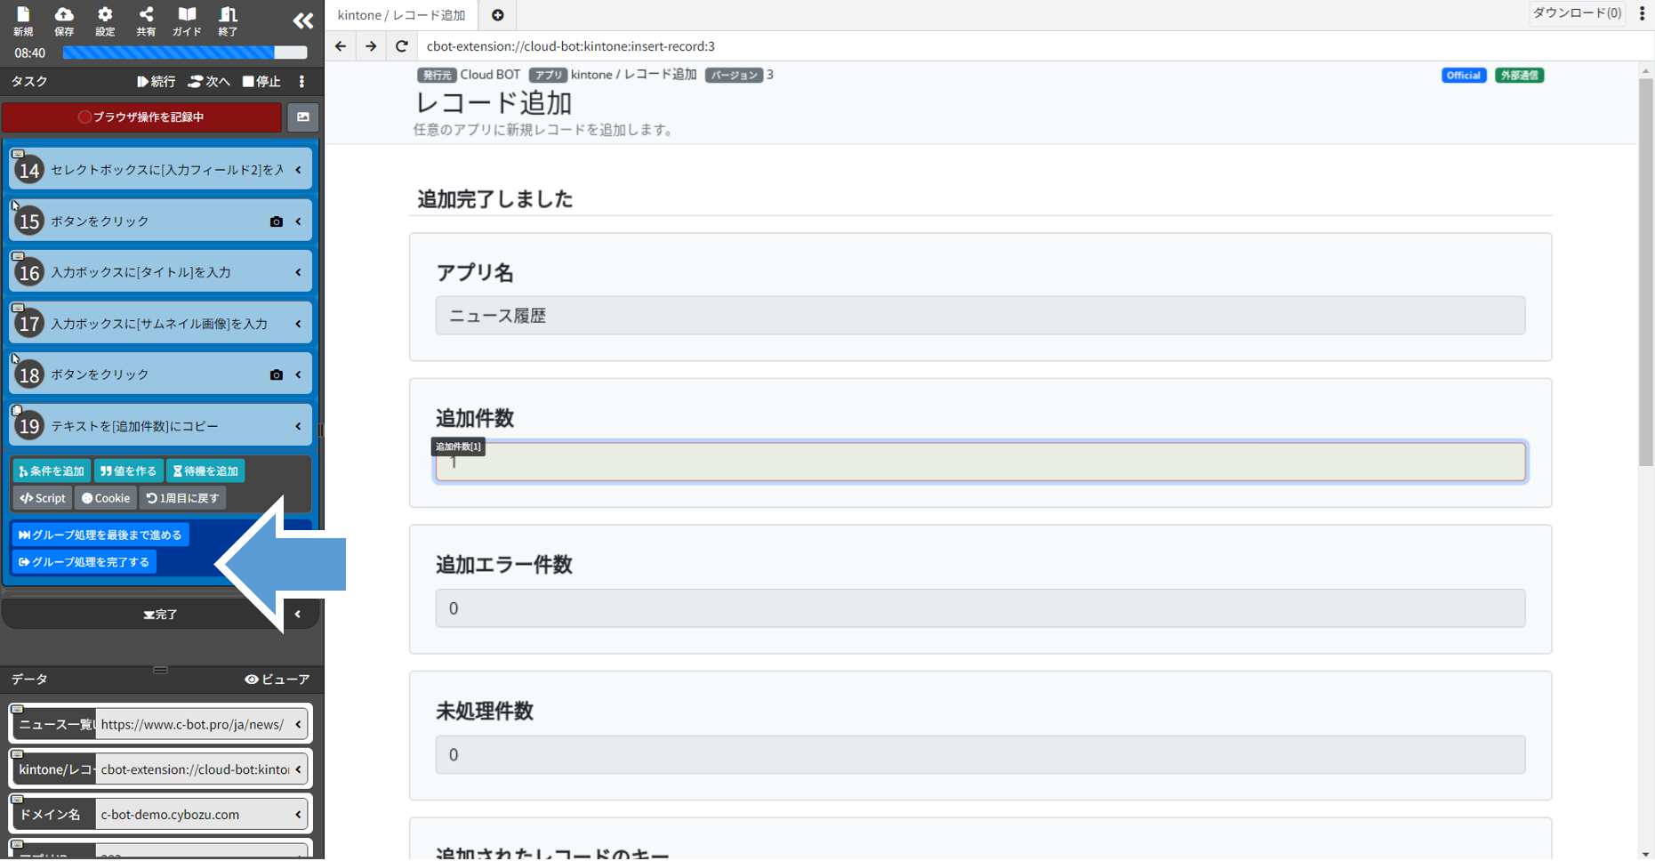Expand task 16 タイトル chevron
Viewport: 1655px width, 861px height.
pyautogui.click(x=299, y=272)
